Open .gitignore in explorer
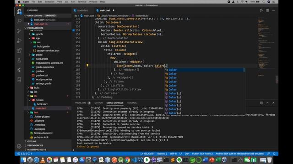The width and height of the screenshot is (293, 164). click(x=39, y=121)
